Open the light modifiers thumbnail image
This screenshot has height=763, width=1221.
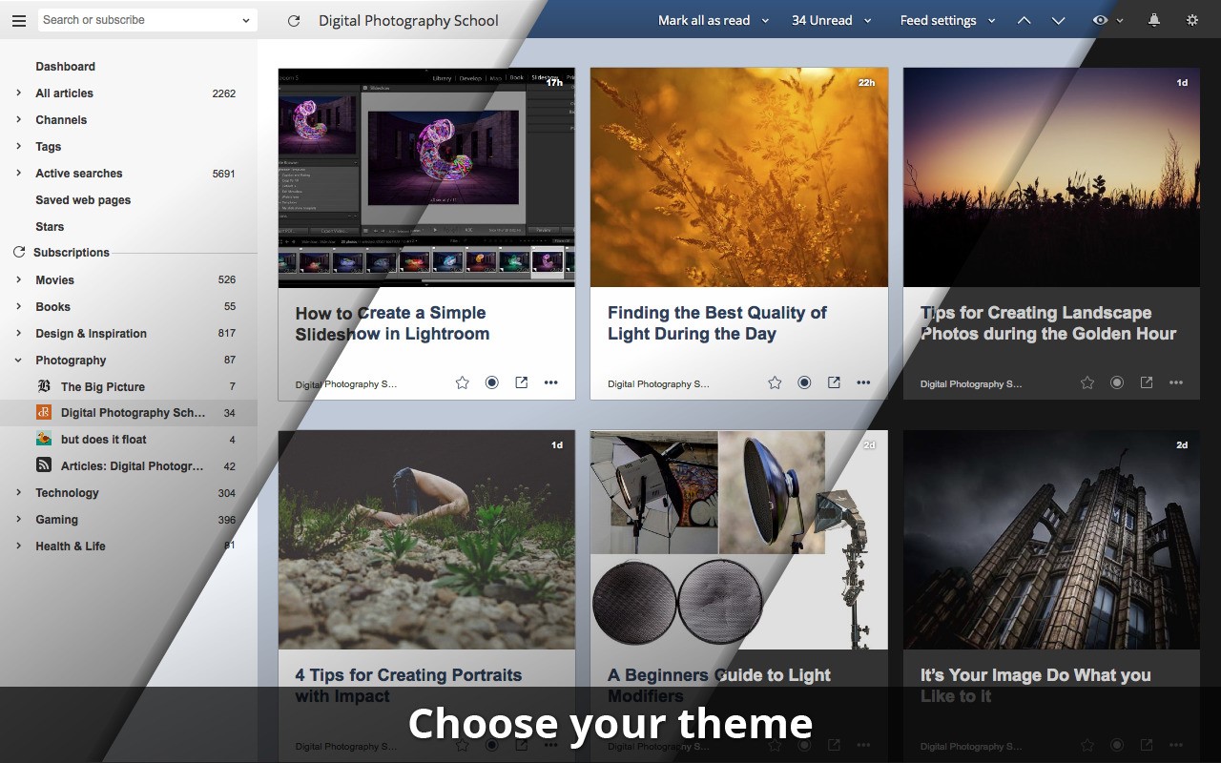(739, 540)
